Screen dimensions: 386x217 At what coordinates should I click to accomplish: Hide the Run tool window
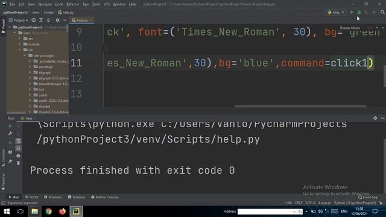(x=382, y=118)
